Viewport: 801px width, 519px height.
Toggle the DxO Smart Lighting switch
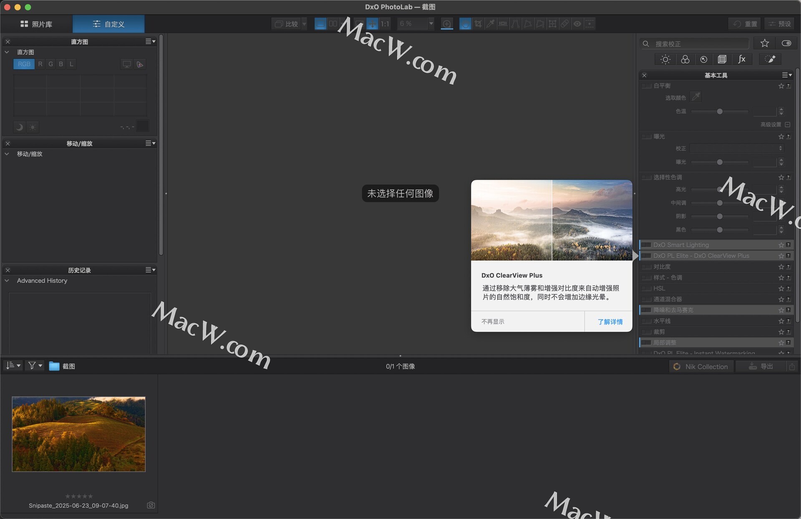click(x=646, y=245)
